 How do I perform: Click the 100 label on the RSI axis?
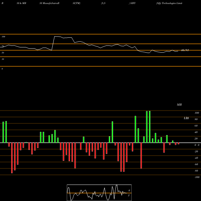pos(3,37)
